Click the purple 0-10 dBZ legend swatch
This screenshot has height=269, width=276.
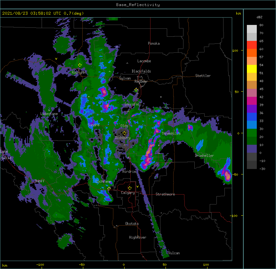pyautogui.click(x=252, y=149)
